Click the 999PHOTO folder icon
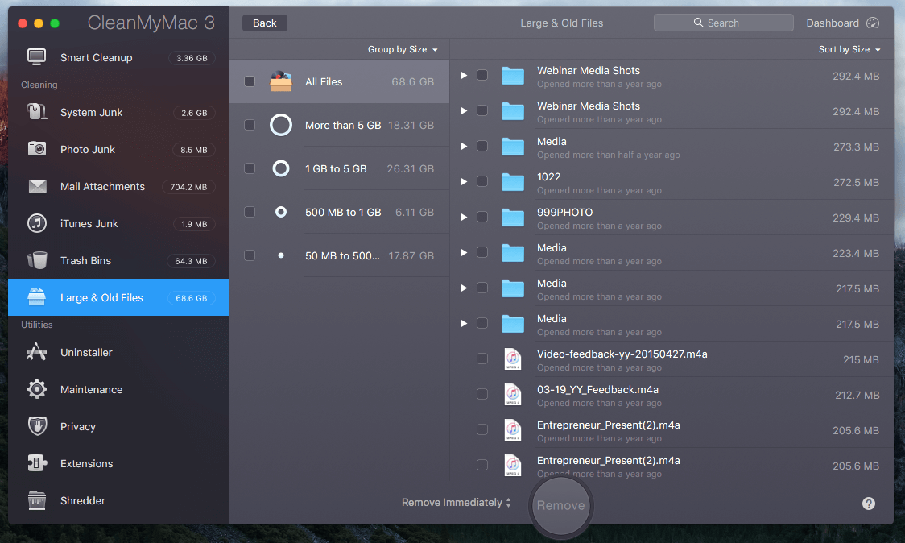 [x=513, y=218]
